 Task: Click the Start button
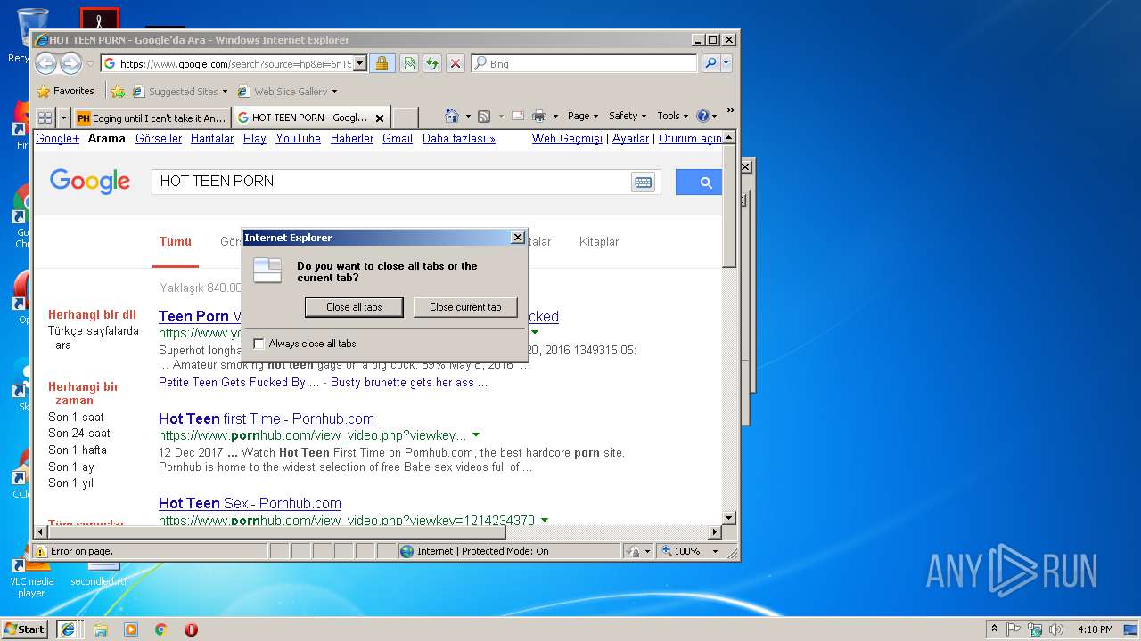(24, 629)
